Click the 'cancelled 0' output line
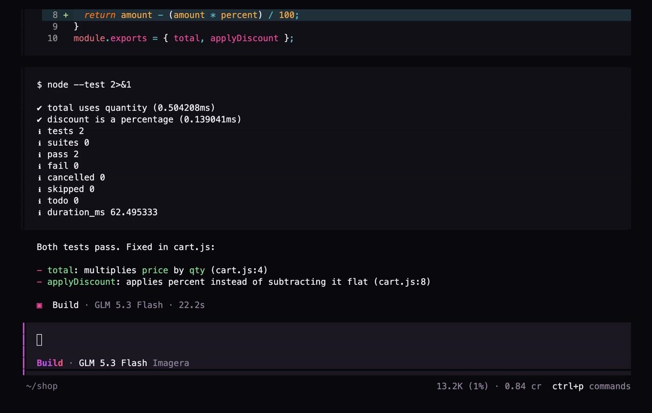Screen dimensions: 652x413 point(71,178)
